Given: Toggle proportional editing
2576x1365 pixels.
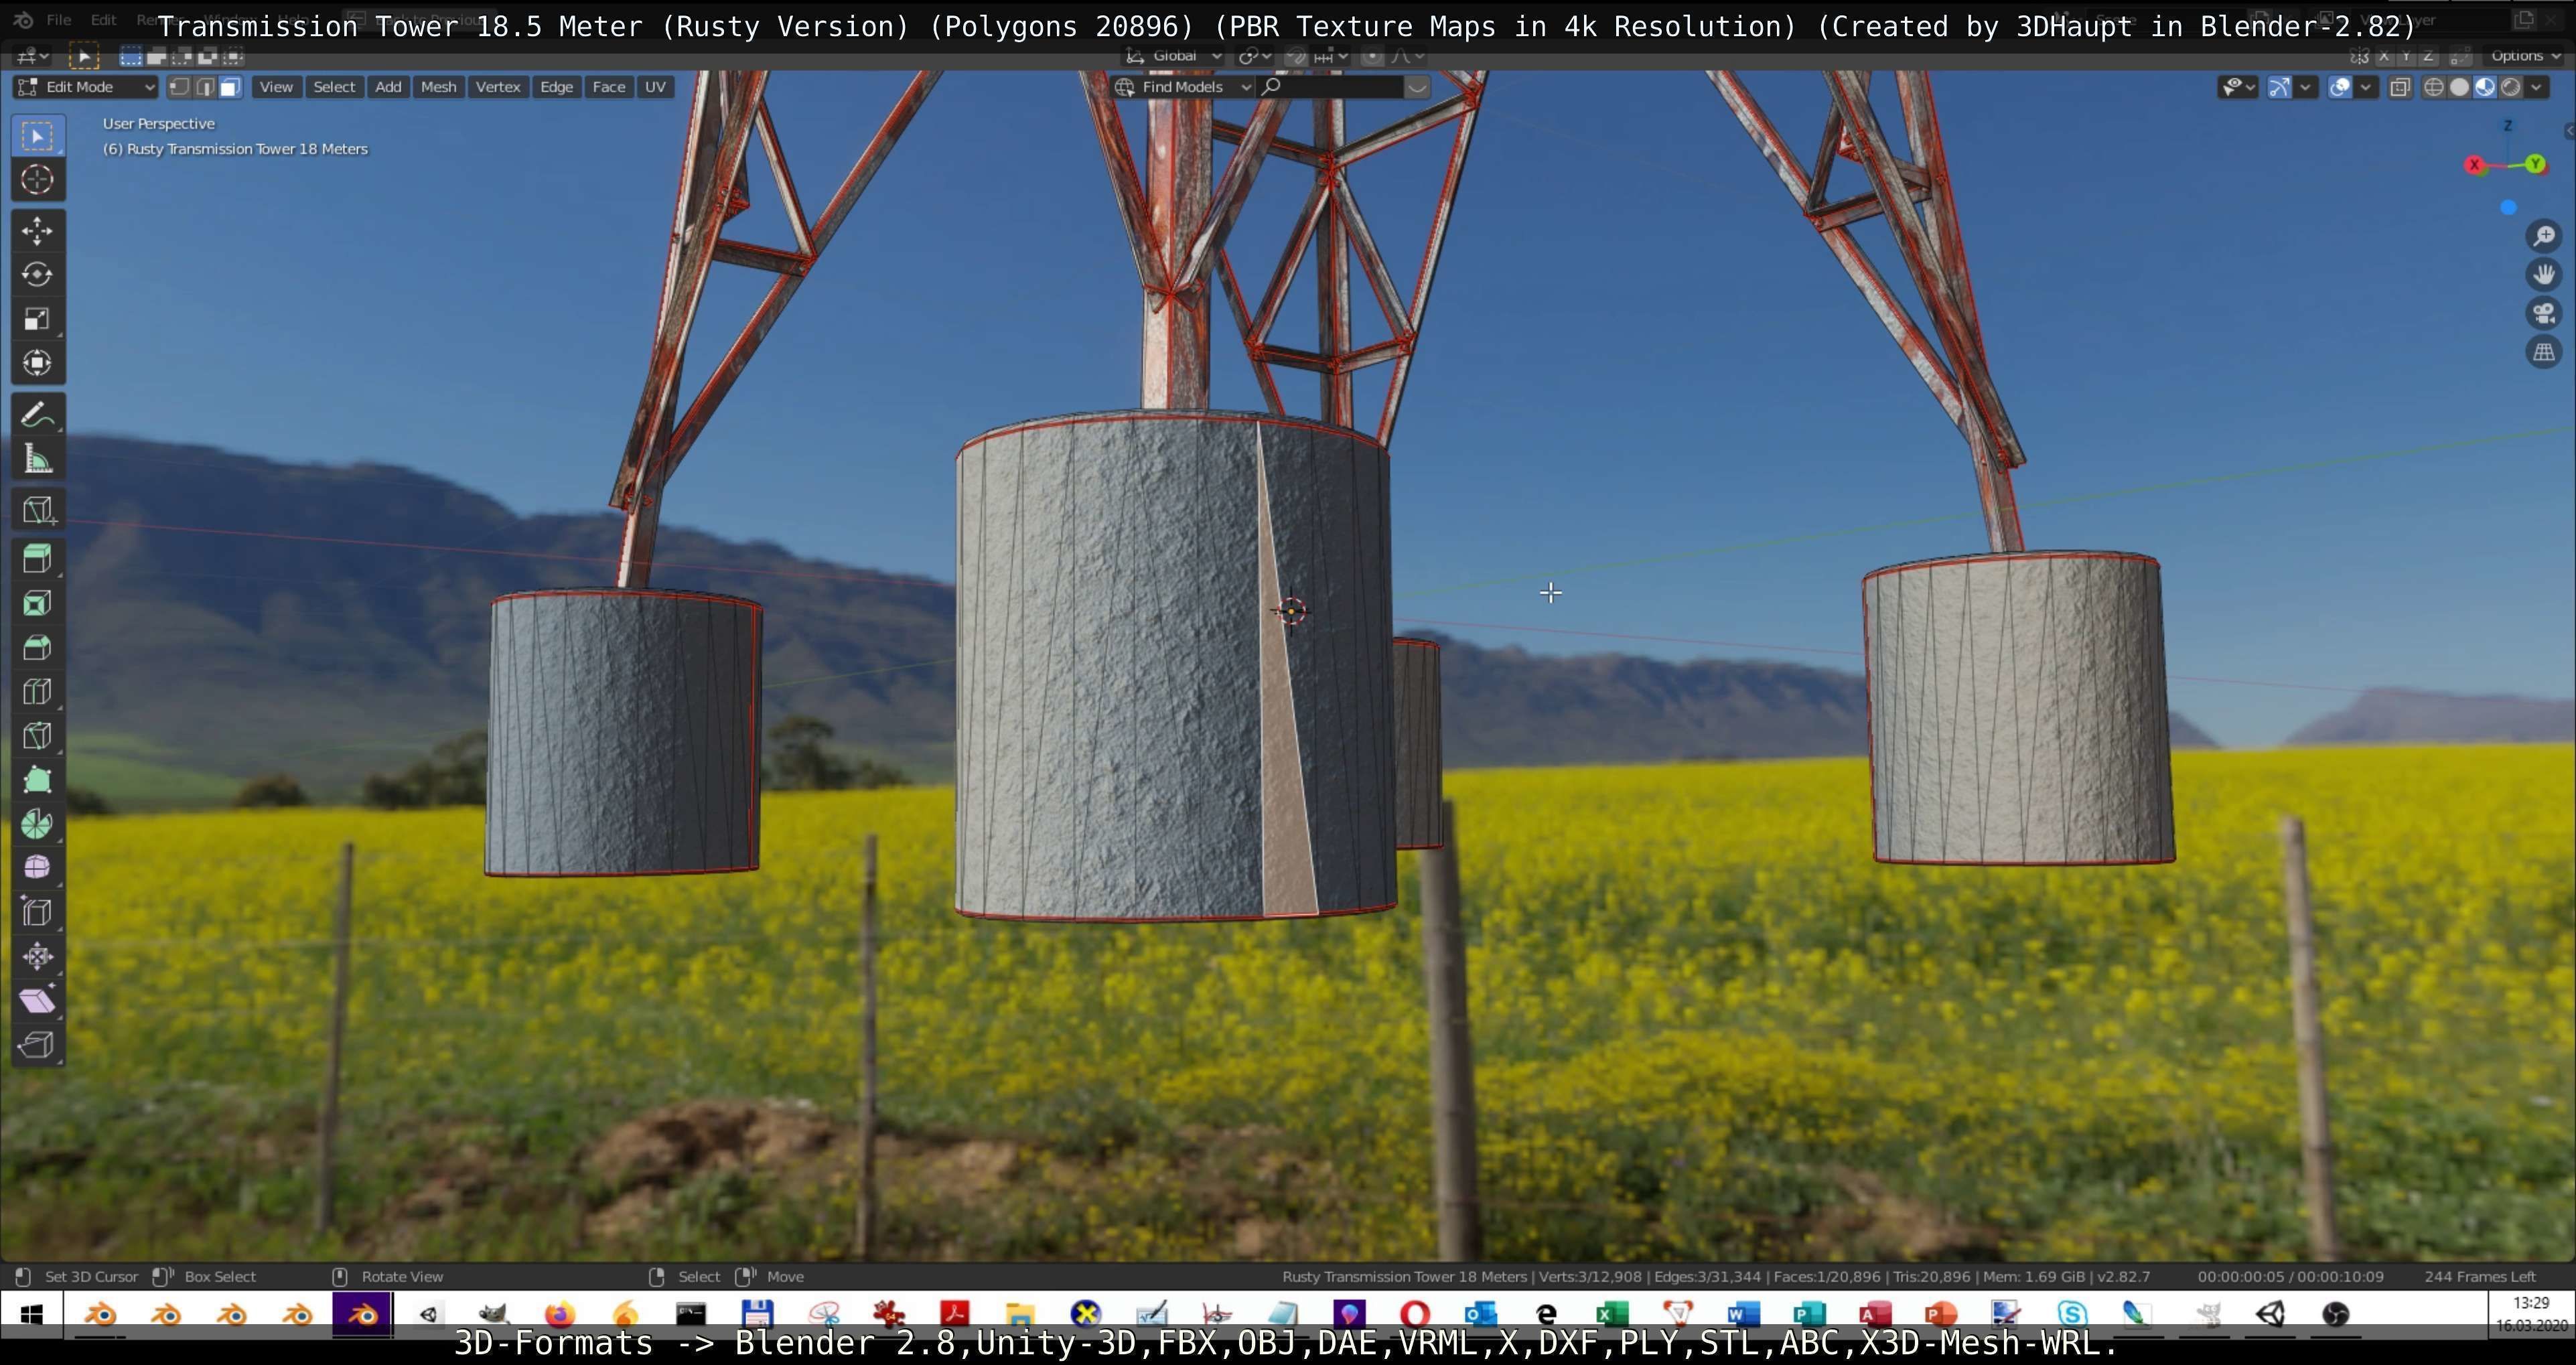Looking at the screenshot, I should click(1372, 56).
